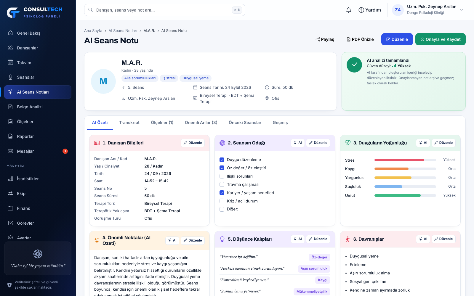Viewport: 474px width, 296px height.
Task: Click AI button on Seansın Odağı card
Action: point(298,143)
